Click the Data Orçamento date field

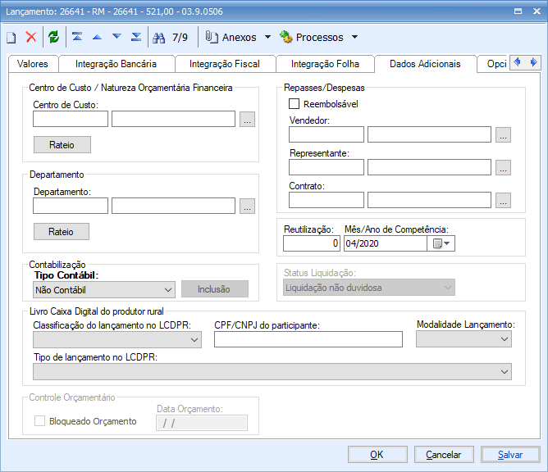[x=202, y=423]
